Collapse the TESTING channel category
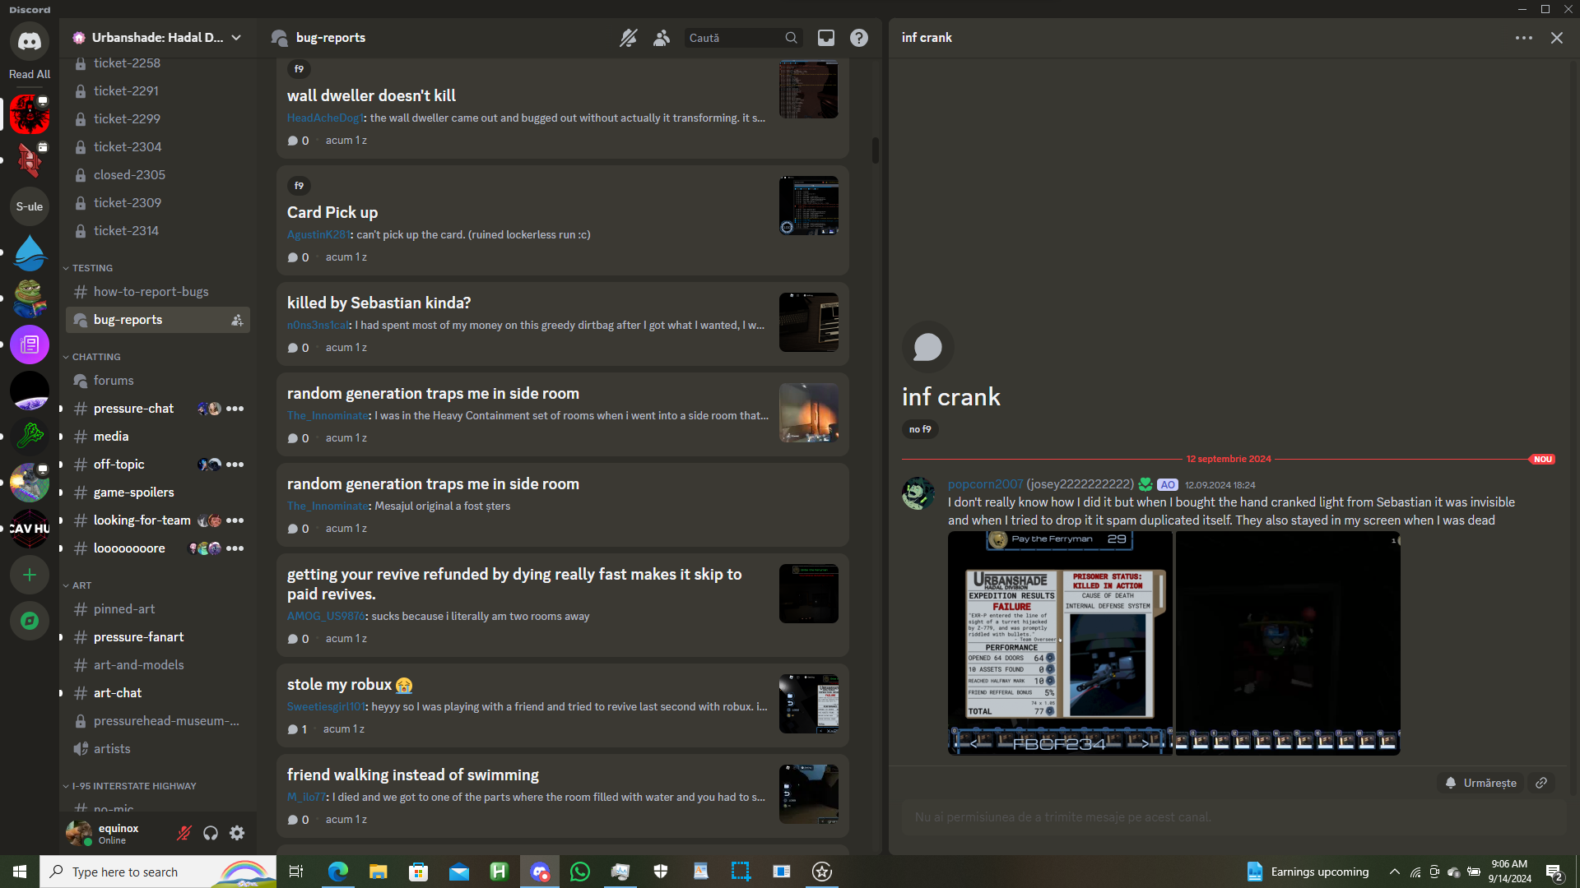 click(x=91, y=268)
